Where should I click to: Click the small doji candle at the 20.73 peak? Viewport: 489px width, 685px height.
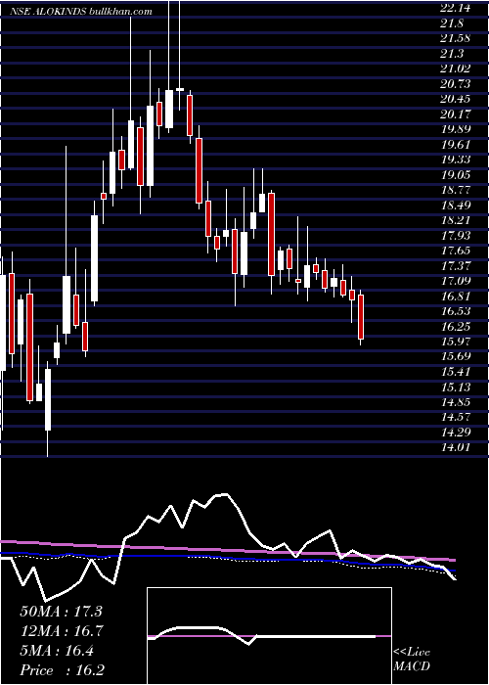tap(180, 89)
